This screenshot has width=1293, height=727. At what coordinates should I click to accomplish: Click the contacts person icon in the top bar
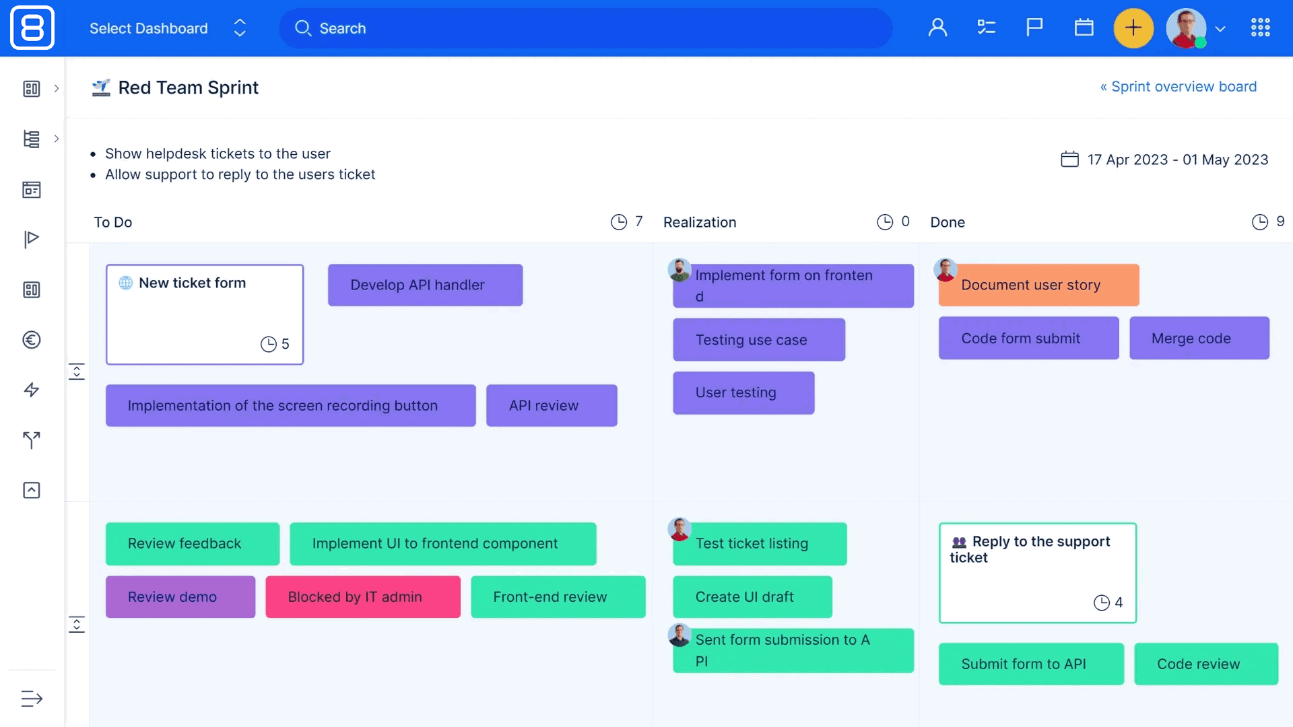(937, 28)
